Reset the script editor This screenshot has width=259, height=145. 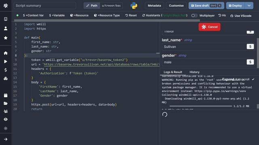131,15
